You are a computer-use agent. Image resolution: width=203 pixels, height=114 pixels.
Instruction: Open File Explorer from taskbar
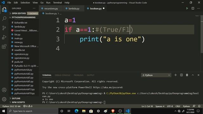[x=84, y=111]
